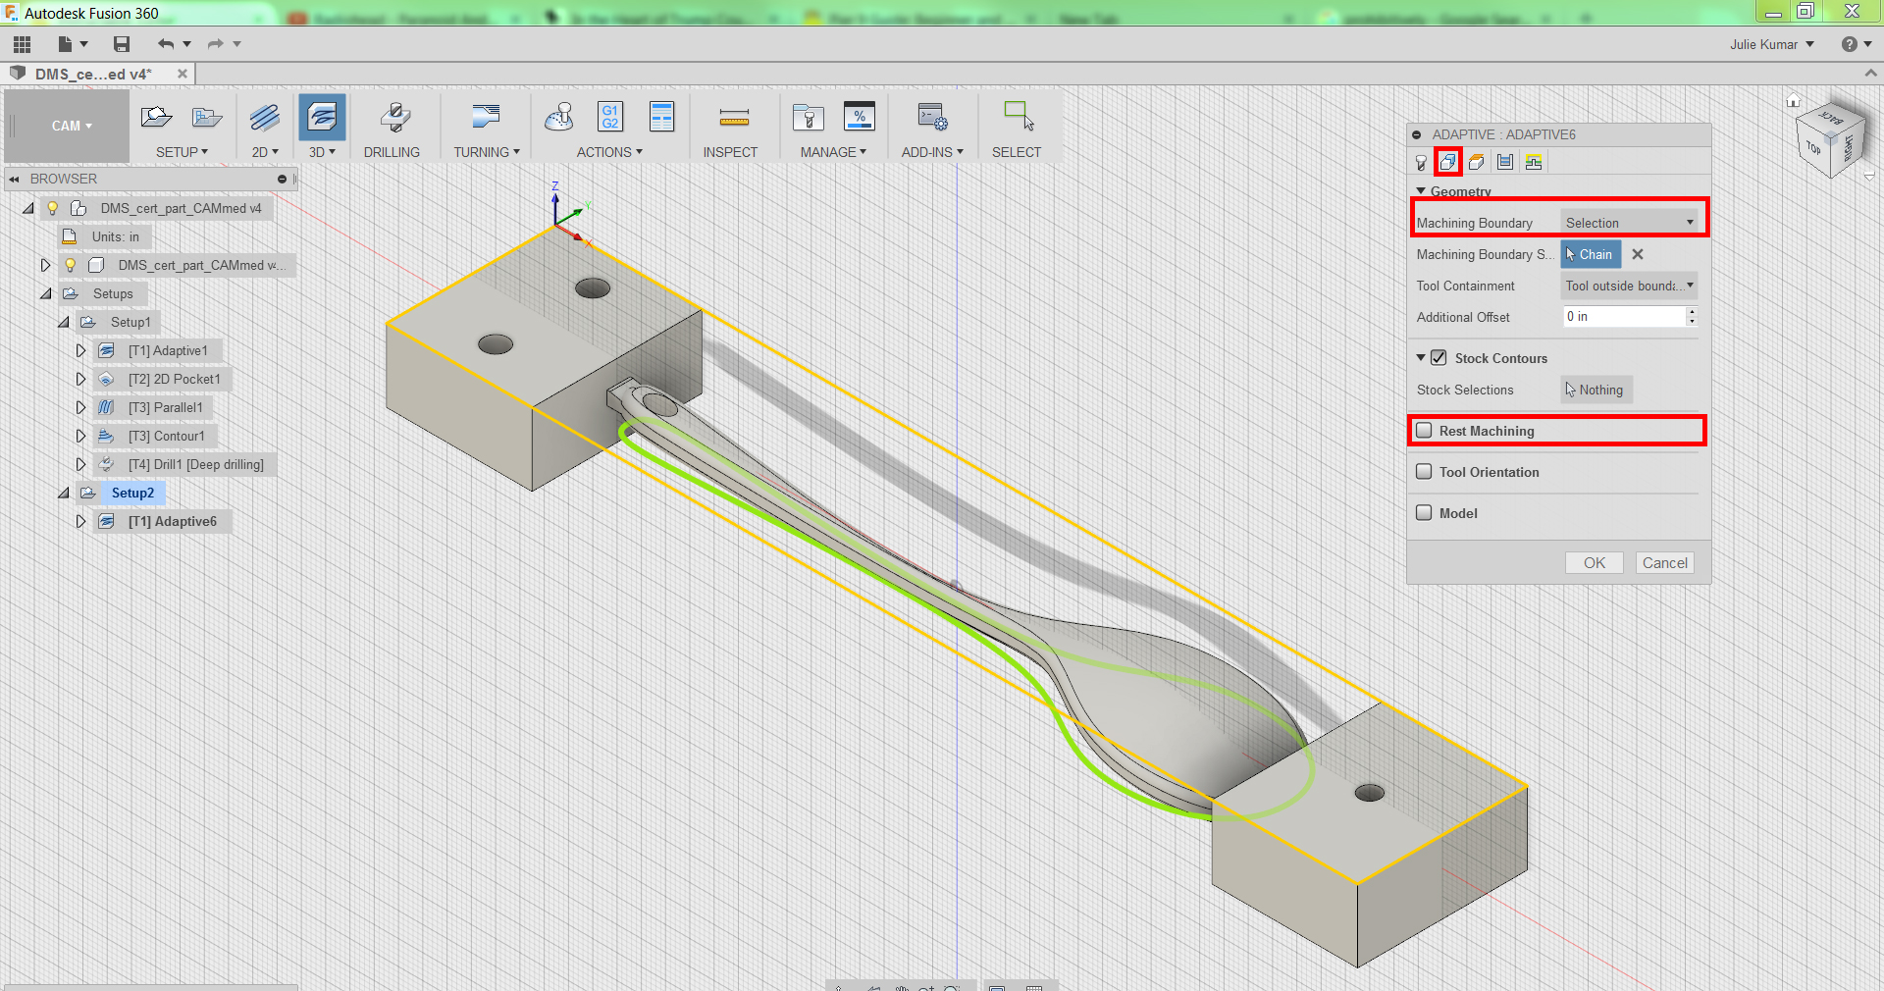The height and width of the screenshot is (991, 1884).
Task: Select the 3D Adaptive clearing icon
Action: (322, 118)
